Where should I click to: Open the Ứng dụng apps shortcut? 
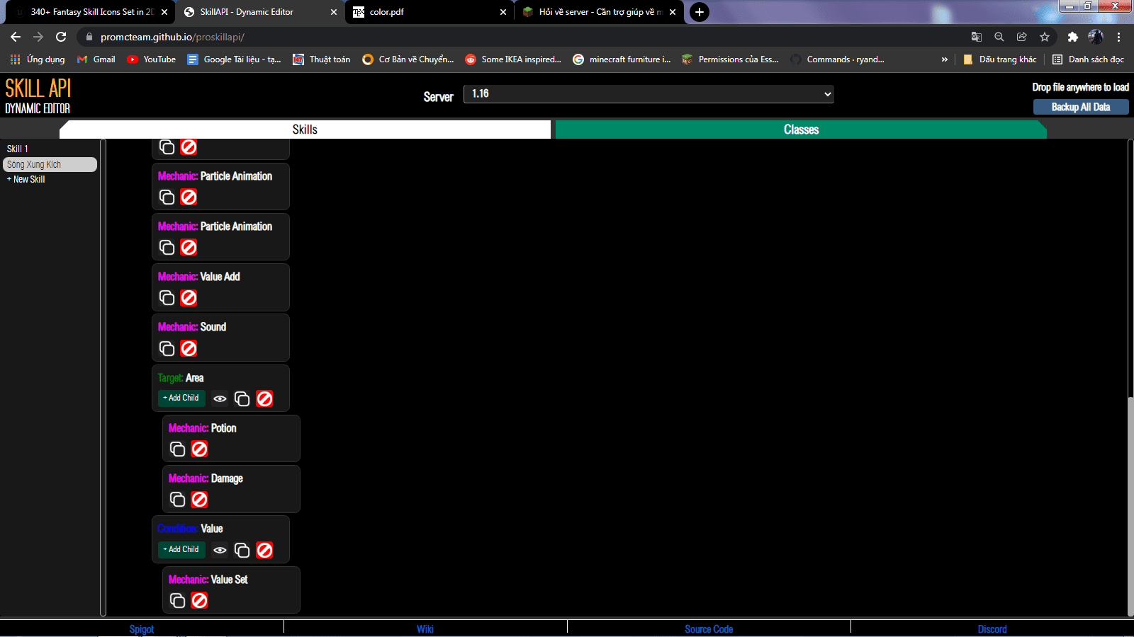tap(38, 59)
